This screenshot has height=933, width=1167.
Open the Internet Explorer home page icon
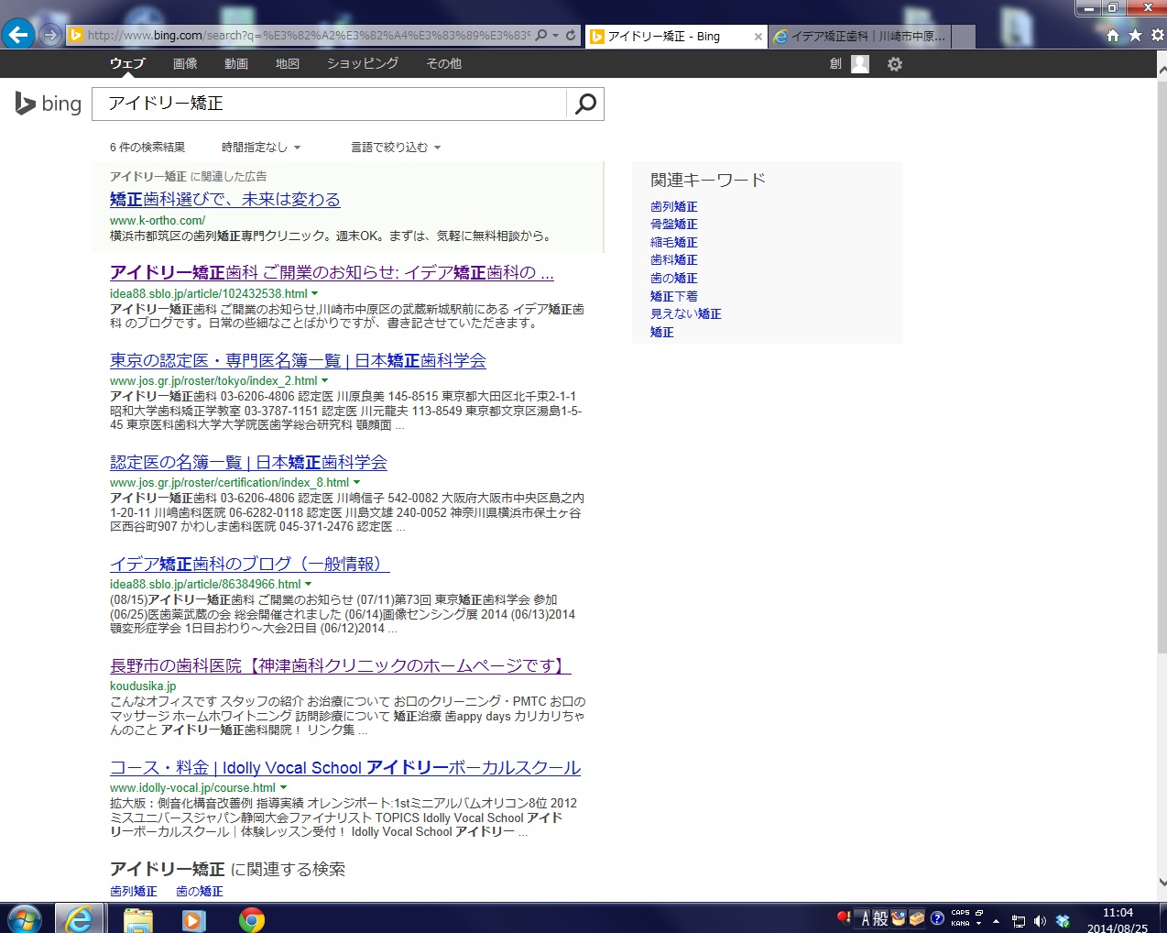tap(1113, 36)
